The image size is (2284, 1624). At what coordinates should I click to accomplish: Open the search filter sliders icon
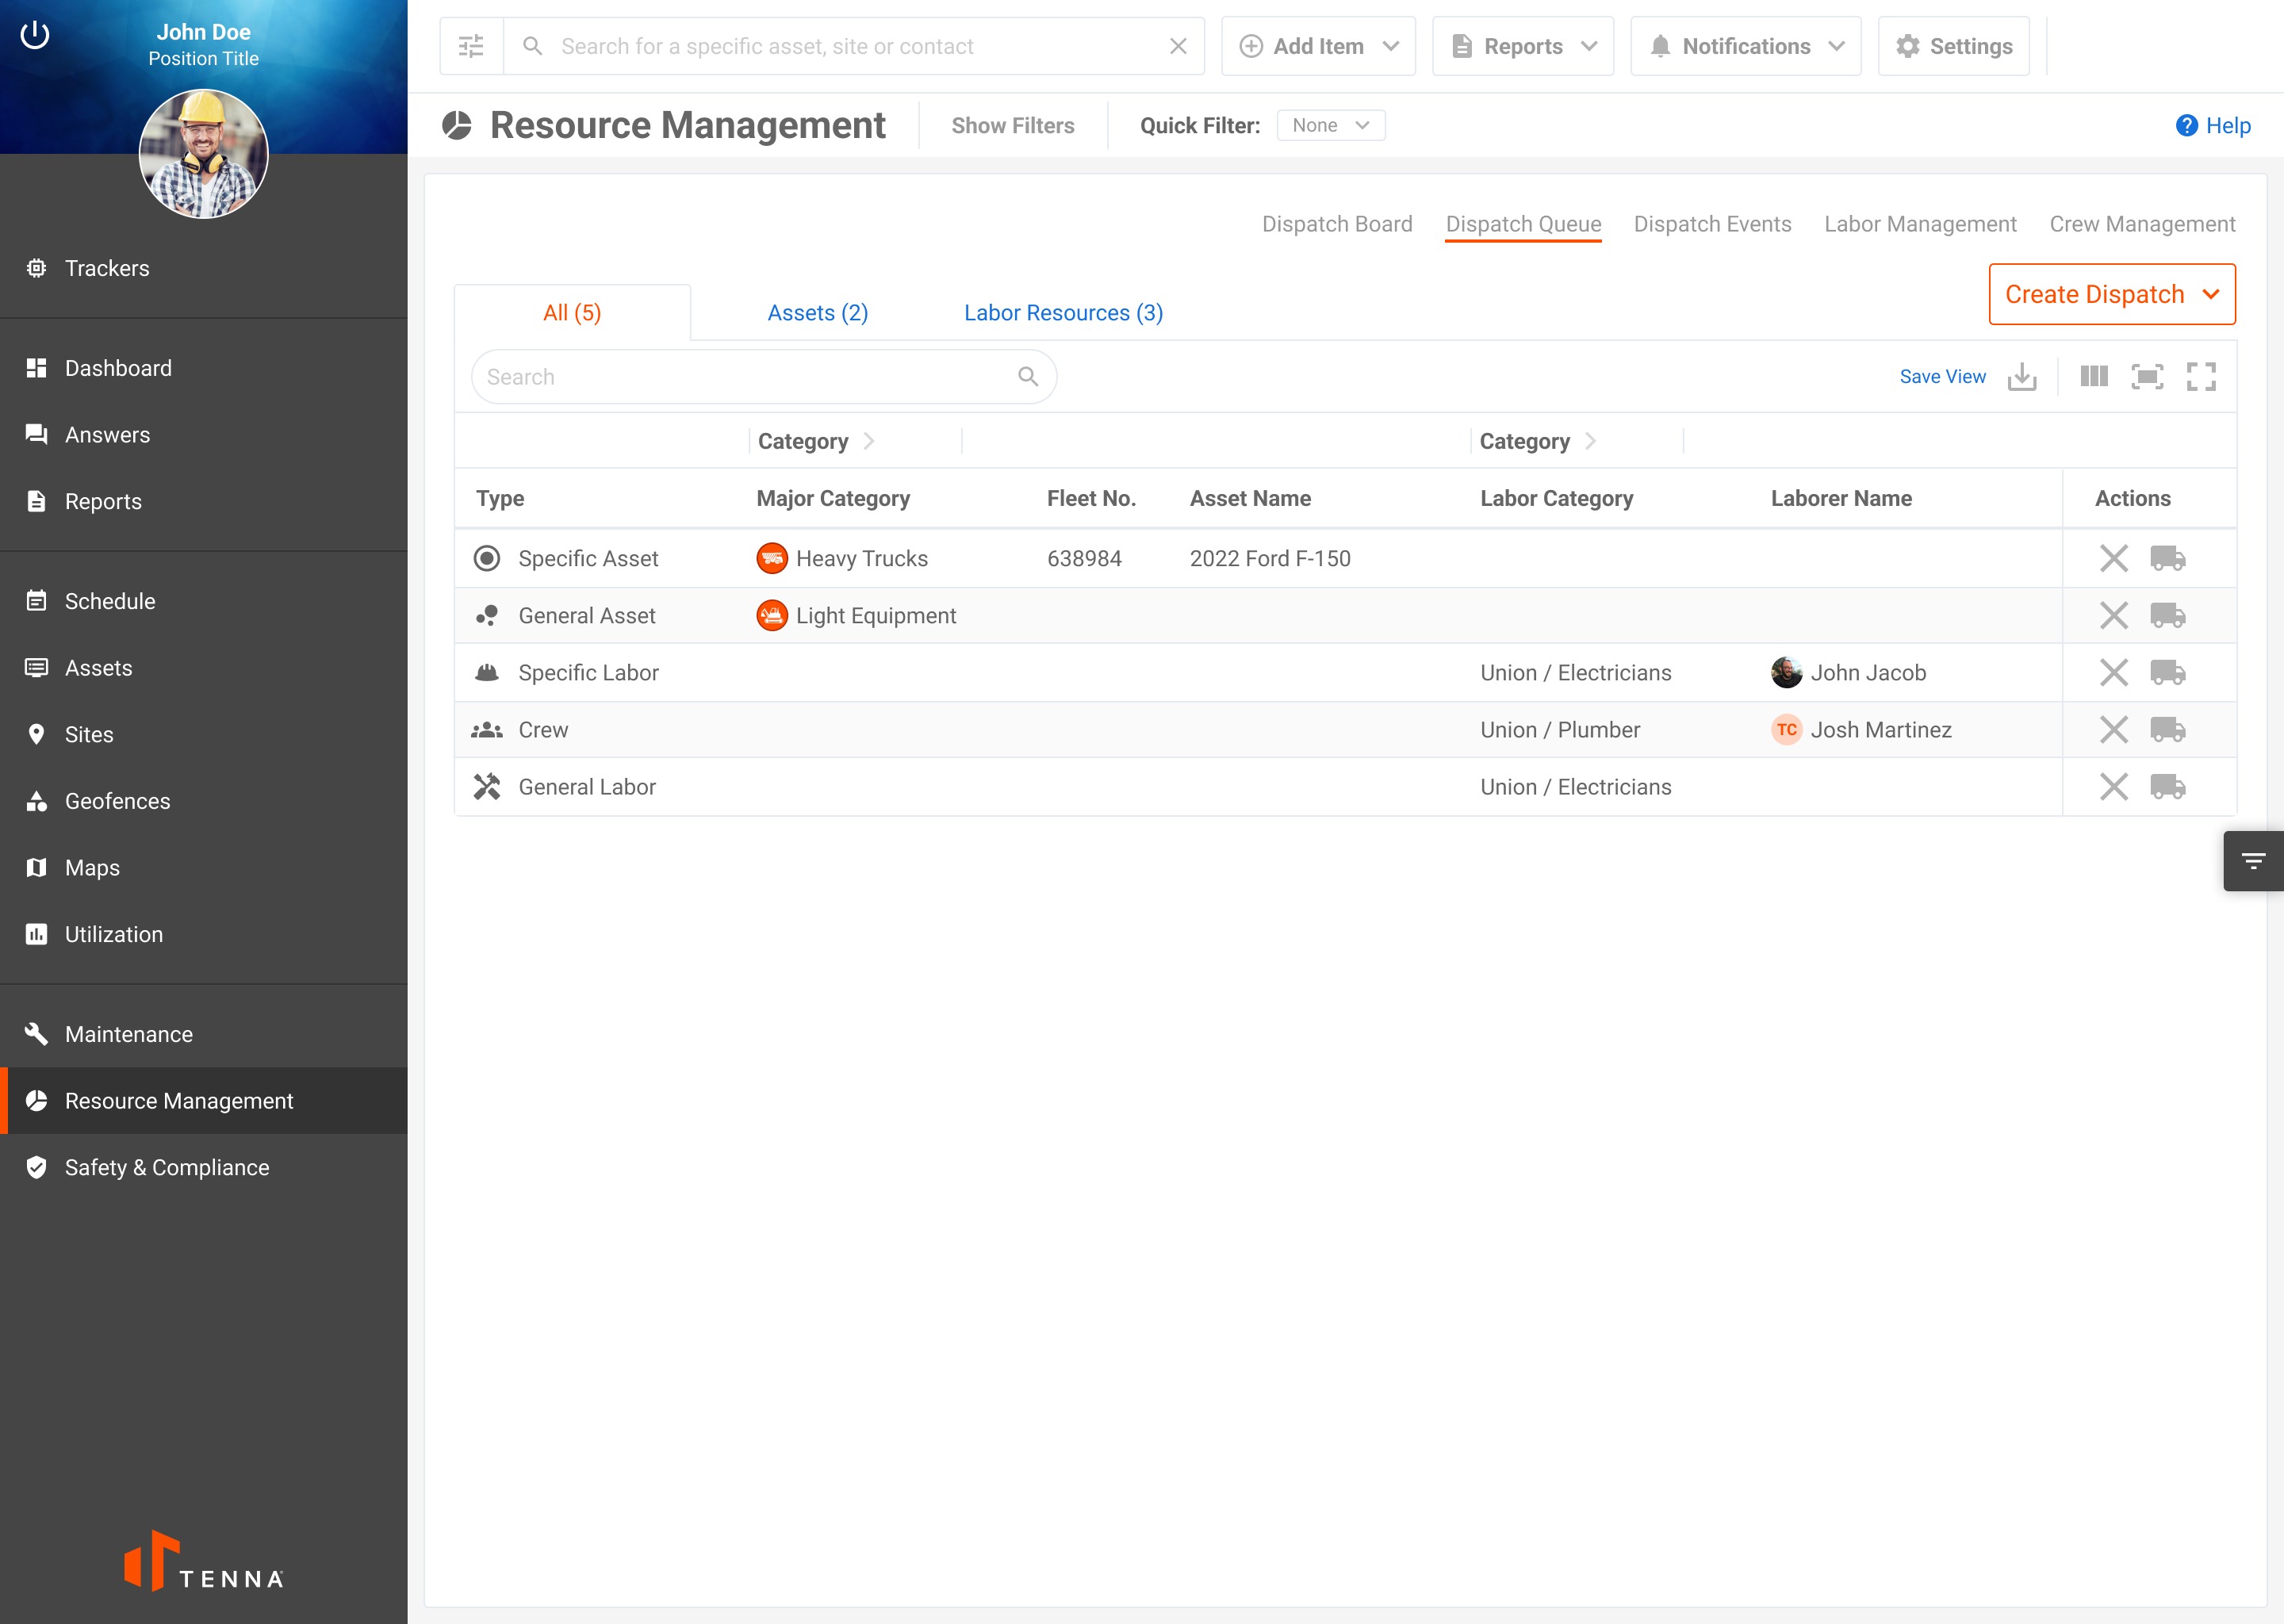(x=471, y=46)
